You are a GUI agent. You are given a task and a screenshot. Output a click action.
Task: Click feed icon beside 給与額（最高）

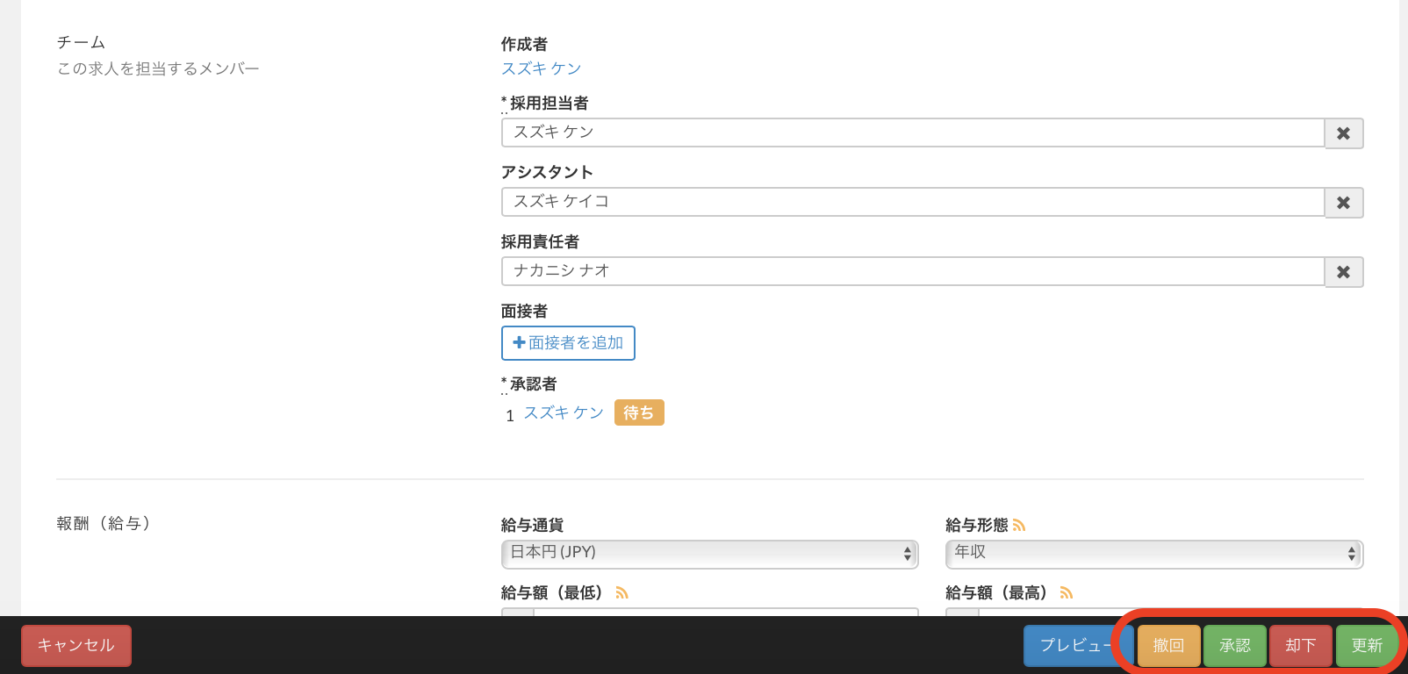[x=1067, y=593]
